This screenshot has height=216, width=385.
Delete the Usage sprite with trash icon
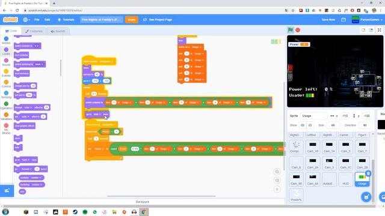[368, 173]
